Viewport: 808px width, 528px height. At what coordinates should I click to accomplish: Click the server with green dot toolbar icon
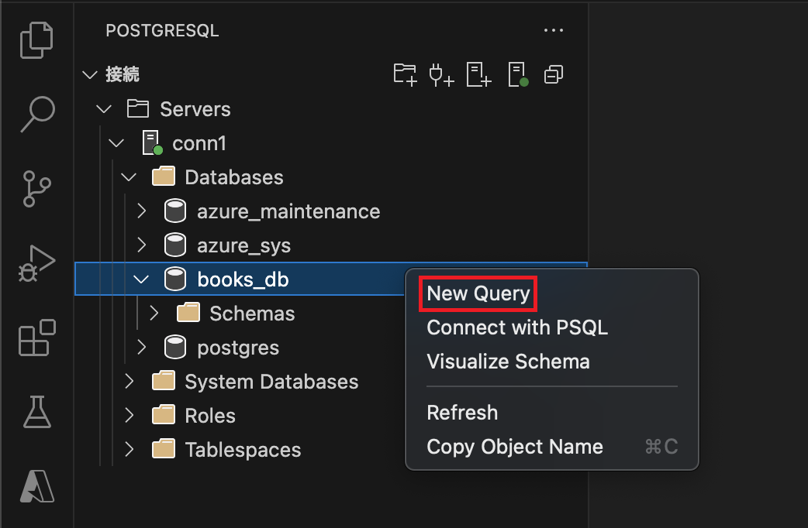point(518,74)
